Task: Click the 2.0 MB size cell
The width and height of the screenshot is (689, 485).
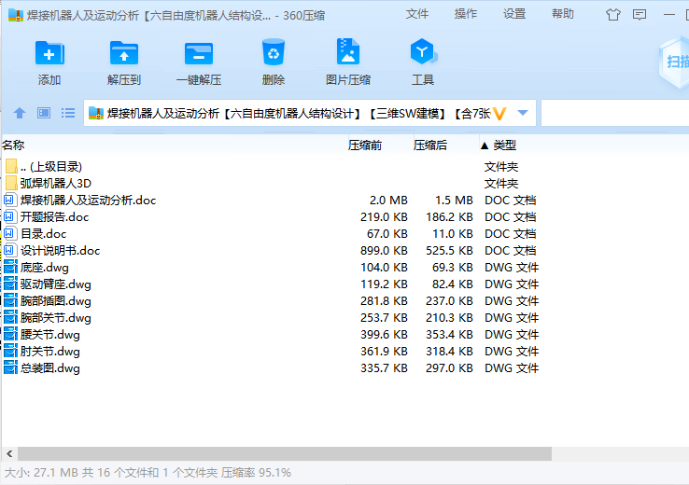Action: point(388,201)
